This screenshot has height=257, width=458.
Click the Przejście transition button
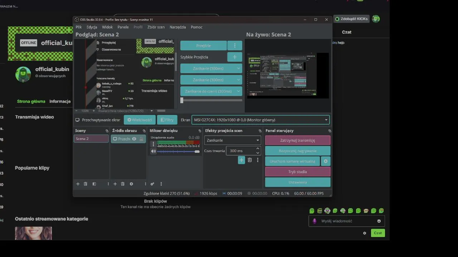point(204,46)
